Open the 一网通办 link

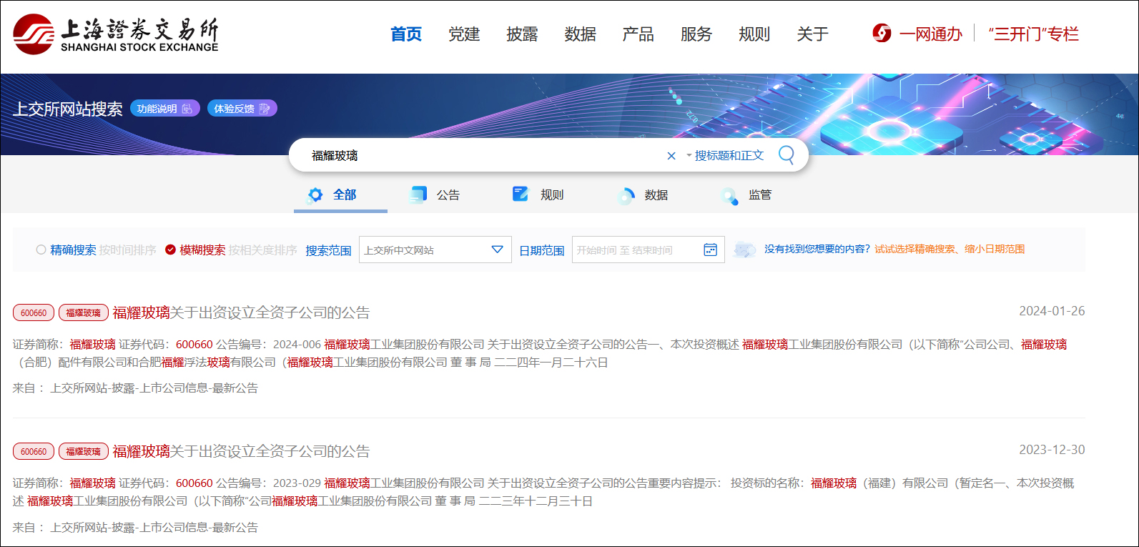(931, 34)
